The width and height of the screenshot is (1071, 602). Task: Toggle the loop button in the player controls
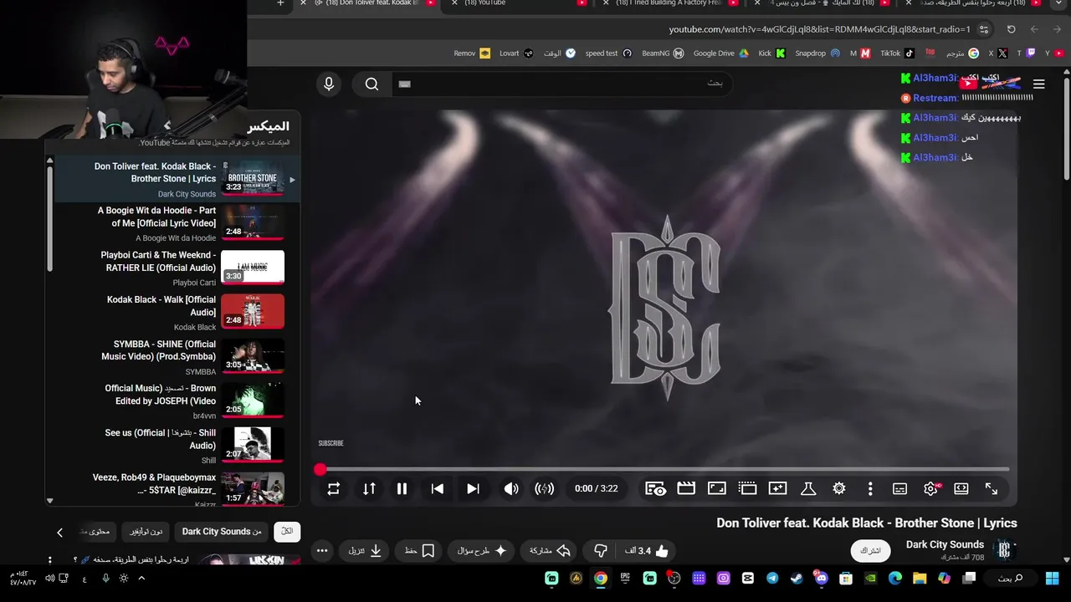(x=333, y=489)
